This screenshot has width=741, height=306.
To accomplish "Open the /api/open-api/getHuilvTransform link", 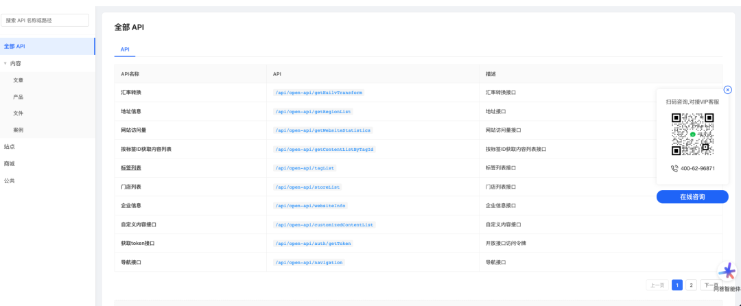I will [318, 92].
